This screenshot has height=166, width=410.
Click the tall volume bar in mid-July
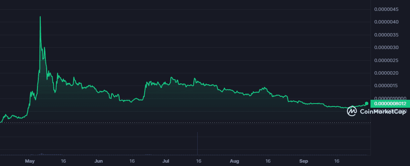click(197, 143)
